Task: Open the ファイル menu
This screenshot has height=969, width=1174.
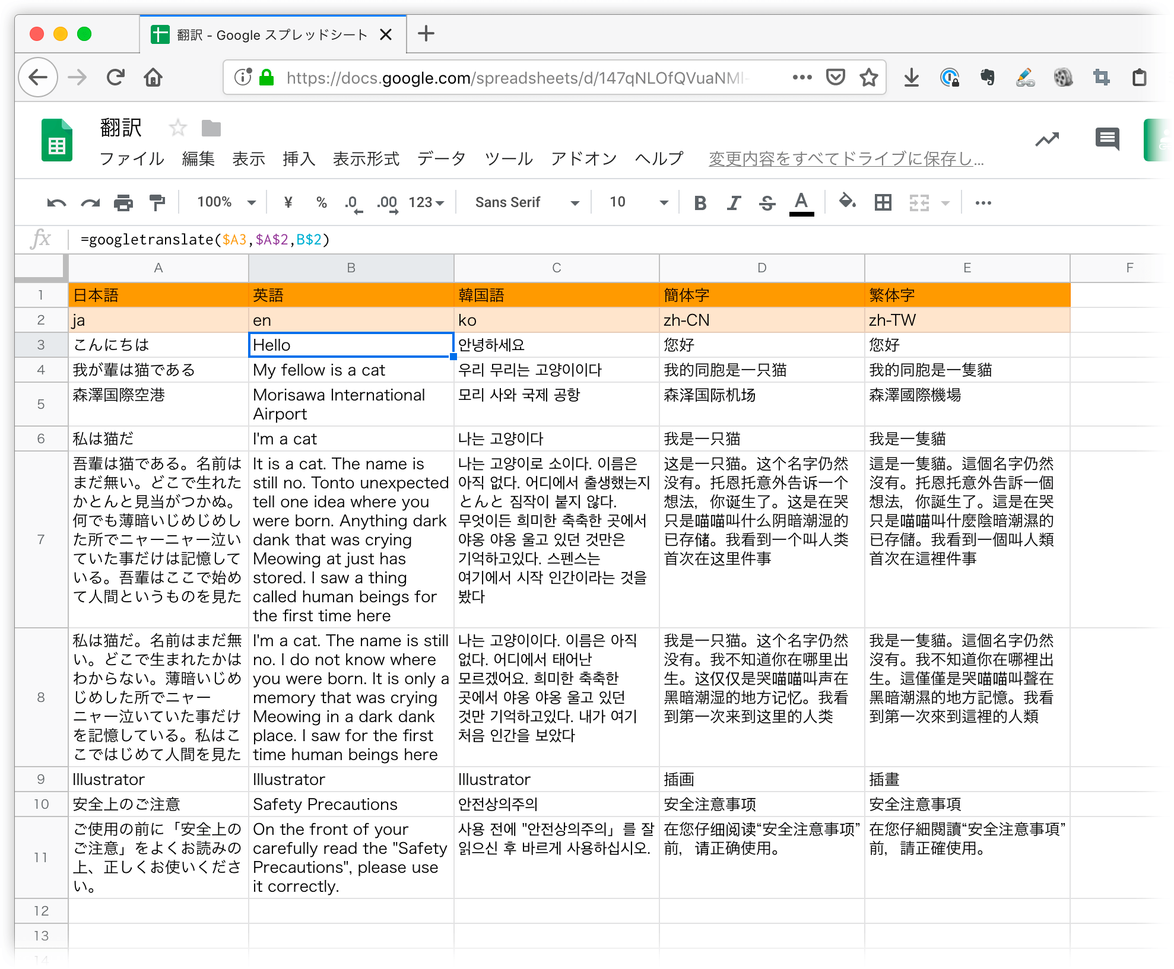Action: click(132, 159)
